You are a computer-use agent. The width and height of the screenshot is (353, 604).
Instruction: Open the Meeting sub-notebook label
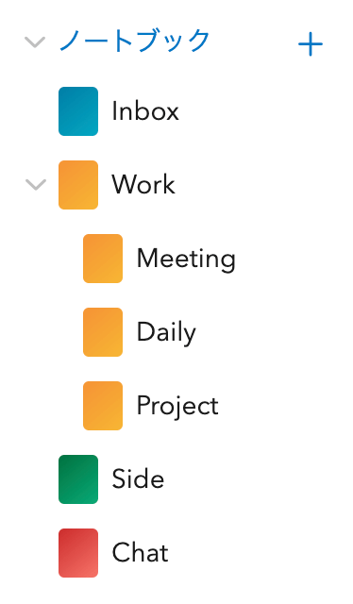[x=186, y=259]
